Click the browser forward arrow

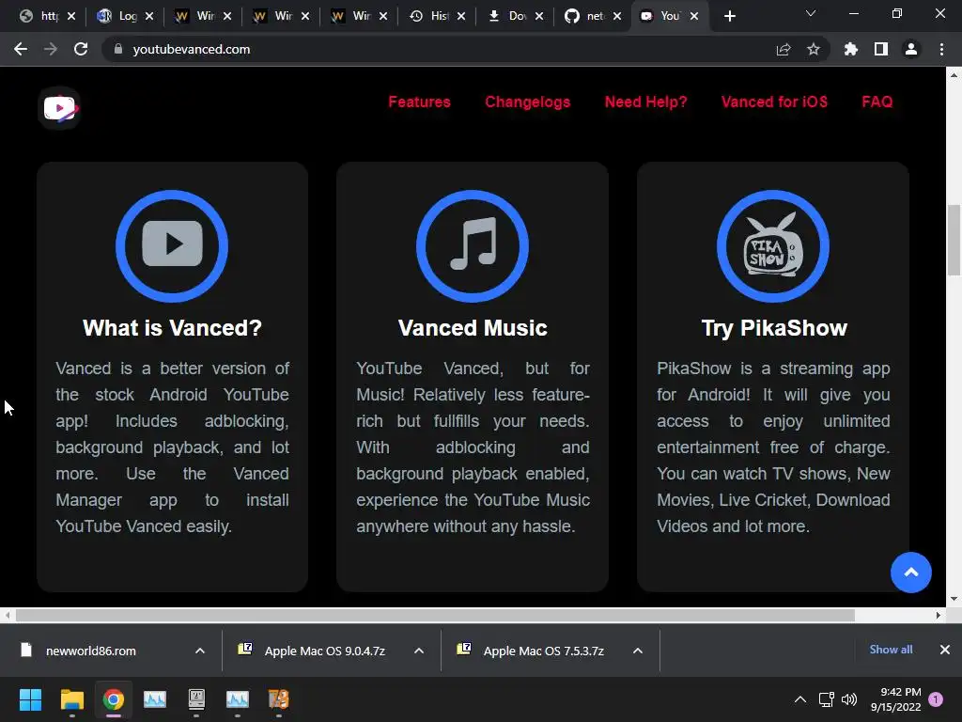click(x=51, y=49)
